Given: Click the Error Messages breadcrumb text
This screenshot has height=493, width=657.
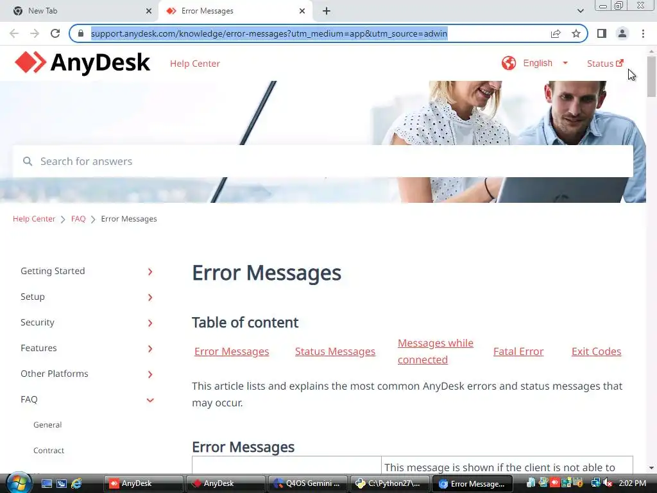Looking at the screenshot, I should [129, 219].
